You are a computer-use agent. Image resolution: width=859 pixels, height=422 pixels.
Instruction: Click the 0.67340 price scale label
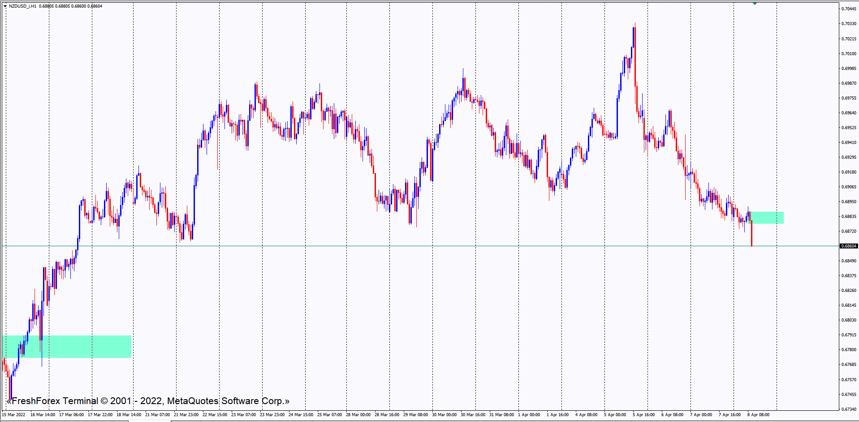tap(848, 409)
